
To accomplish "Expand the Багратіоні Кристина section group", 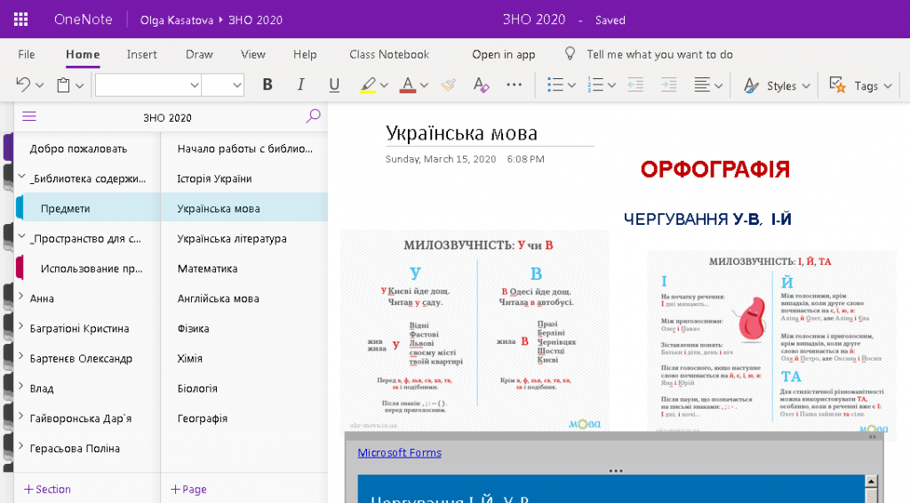I will [x=21, y=327].
